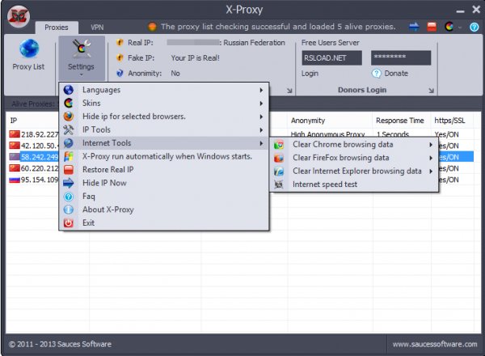The height and width of the screenshot is (356, 485).
Task: Choose Exit from the settings menu
Action: [163, 222]
